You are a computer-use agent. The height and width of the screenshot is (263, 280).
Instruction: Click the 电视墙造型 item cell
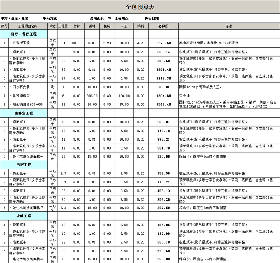point(28,96)
